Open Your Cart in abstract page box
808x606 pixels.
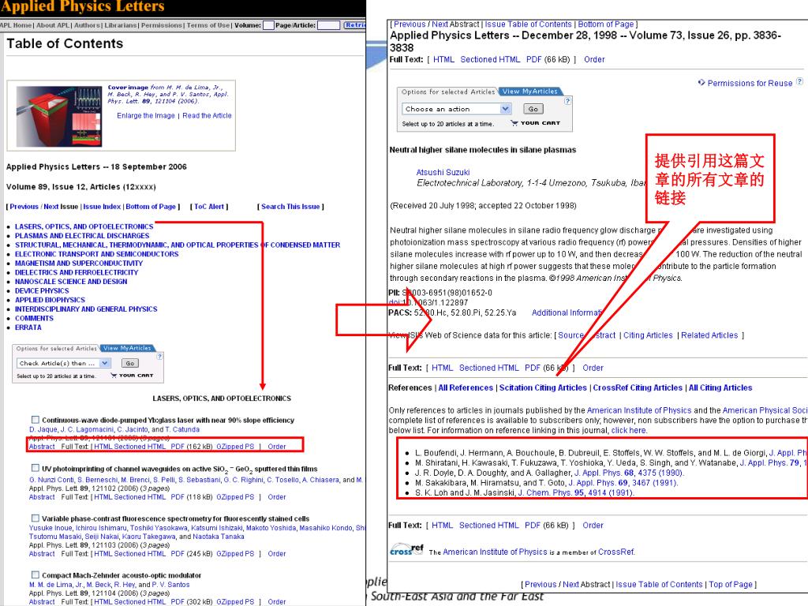pos(535,123)
